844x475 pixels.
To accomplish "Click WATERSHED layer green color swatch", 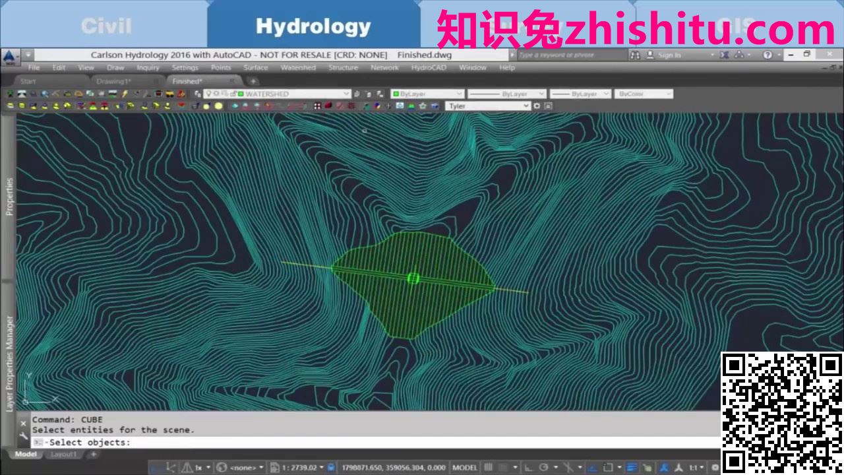I will coord(241,94).
